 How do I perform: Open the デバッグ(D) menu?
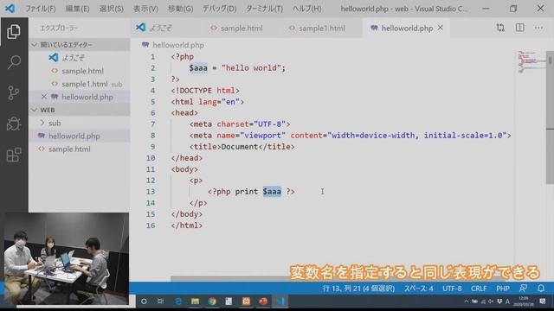tap(219, 9)
